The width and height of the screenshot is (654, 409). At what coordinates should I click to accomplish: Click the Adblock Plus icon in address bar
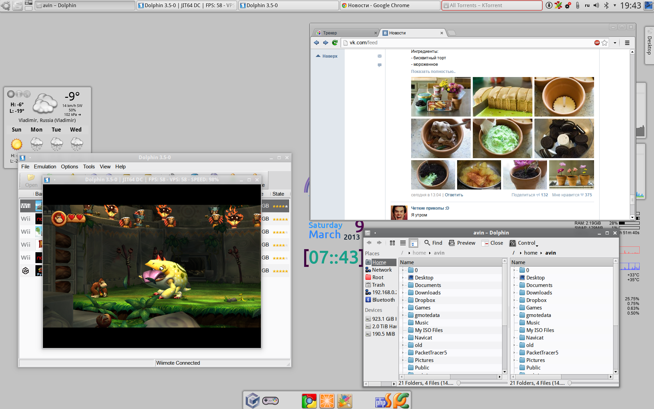[597, 43]
